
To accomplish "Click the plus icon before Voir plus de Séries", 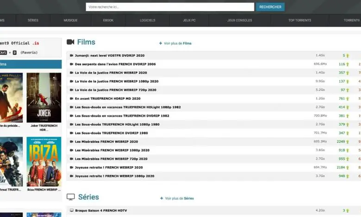I will point(162,198).
